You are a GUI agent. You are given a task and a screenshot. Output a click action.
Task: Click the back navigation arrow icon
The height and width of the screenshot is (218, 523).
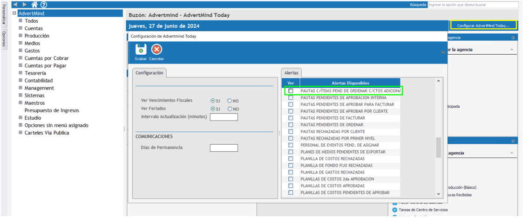point(15,5)
